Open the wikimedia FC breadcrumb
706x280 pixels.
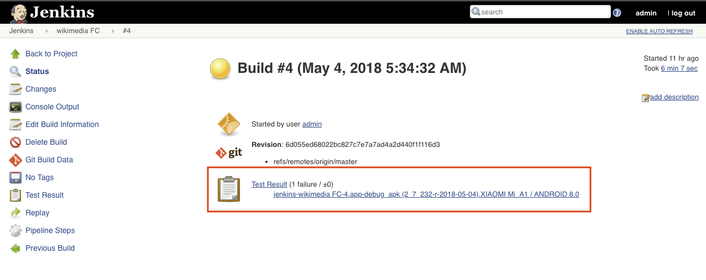click(78, 31)
